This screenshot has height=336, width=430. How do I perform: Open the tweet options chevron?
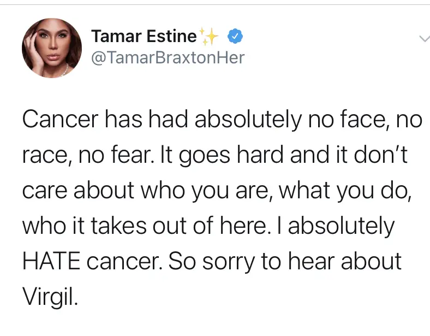click(x=422, y=38)
